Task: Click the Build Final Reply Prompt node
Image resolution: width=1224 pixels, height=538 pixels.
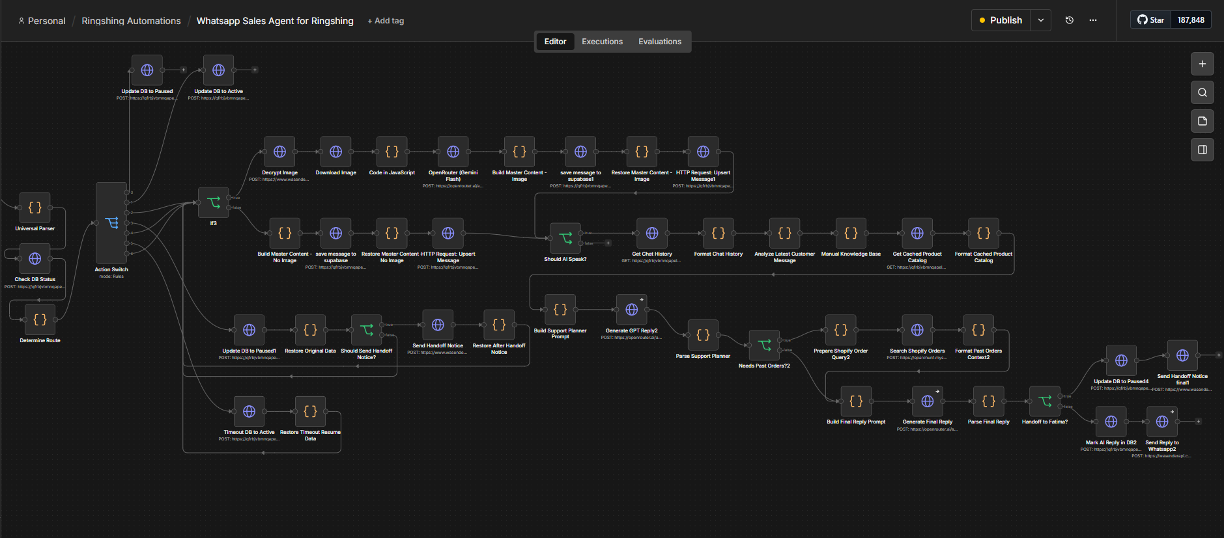Action: pos(856,401)
